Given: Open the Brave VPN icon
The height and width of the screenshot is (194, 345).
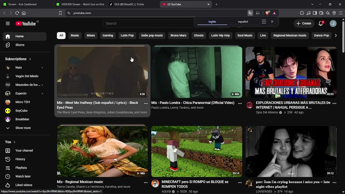Looking at the screenshot, I should click(334, 13).
